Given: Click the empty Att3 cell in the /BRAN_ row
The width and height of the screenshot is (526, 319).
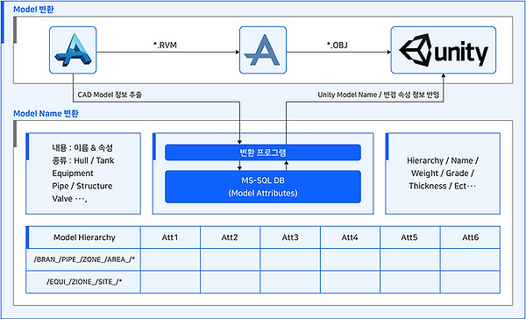Looking at the screenshot, I should coord(290,259).
